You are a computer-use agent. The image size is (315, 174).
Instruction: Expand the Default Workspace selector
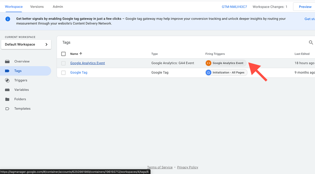coord(26,44)
